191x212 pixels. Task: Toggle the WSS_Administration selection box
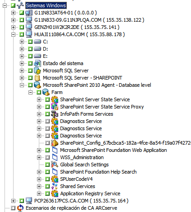pos(47,157)
